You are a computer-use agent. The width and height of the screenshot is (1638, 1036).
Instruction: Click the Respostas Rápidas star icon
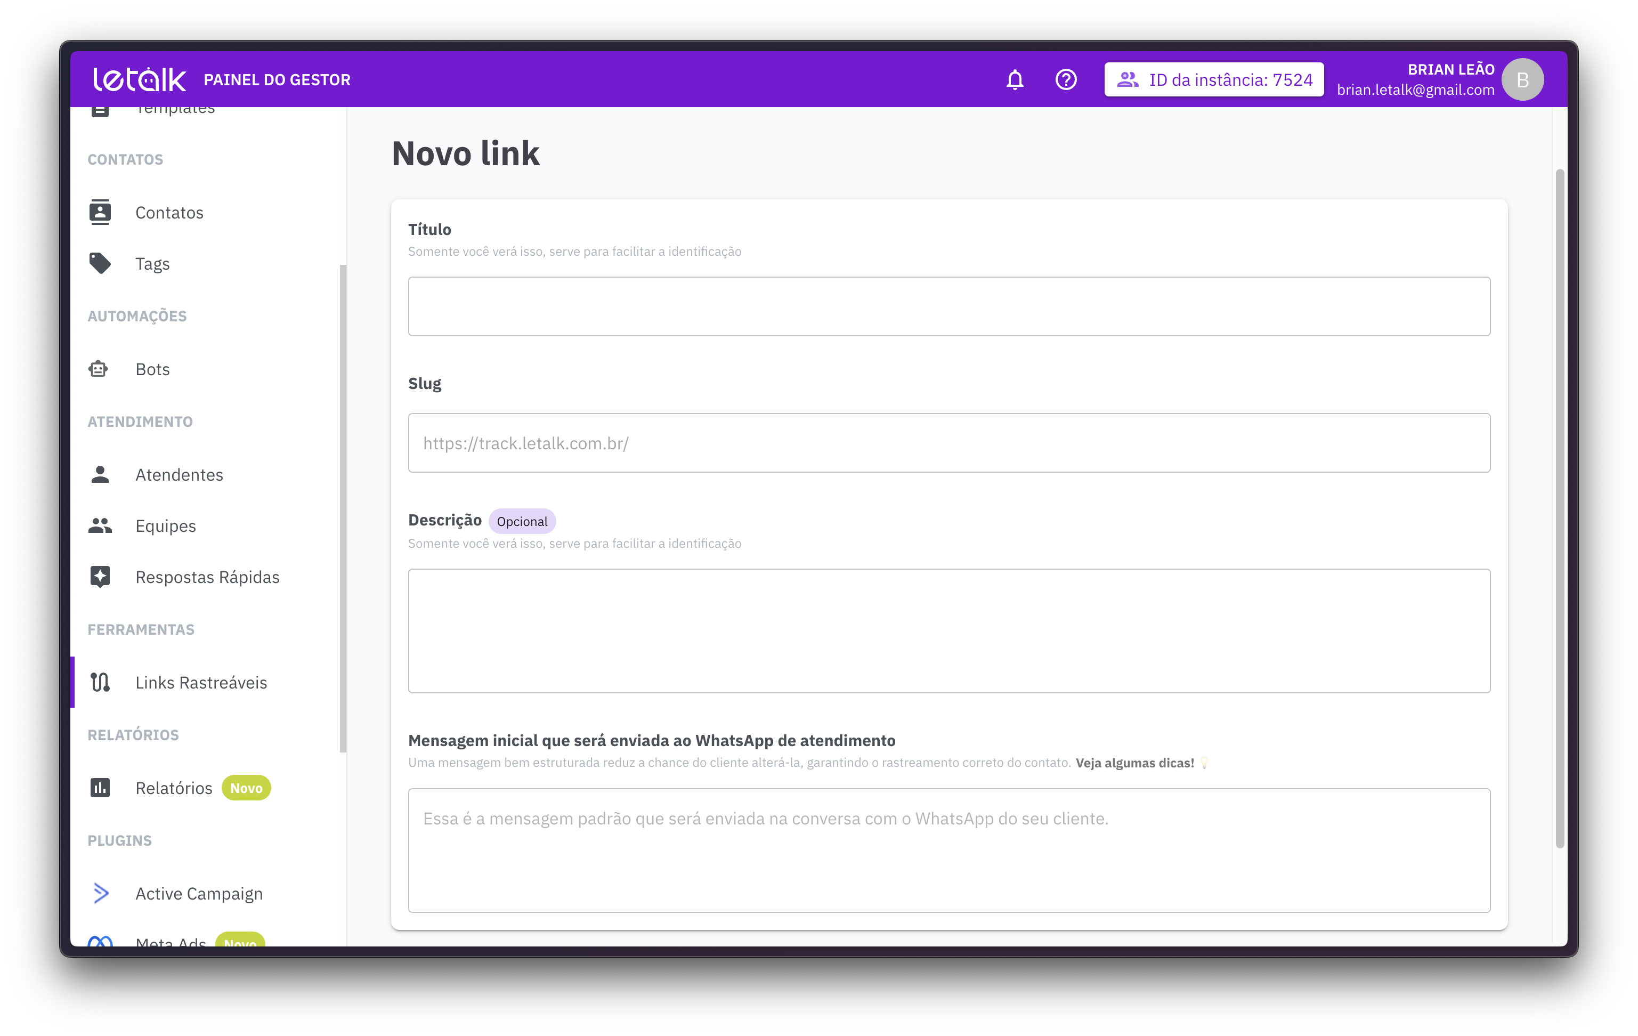tap(100, 576)
